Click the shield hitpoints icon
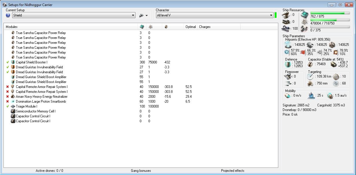Screen dimensions: 356x175 click(x=288, y=45)
